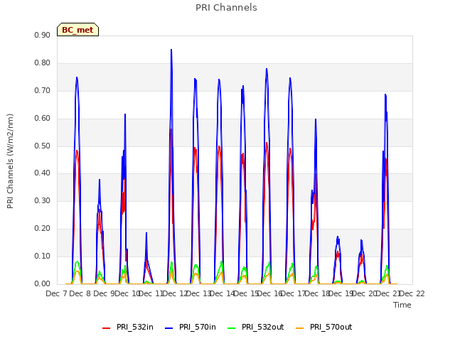Click the PRI_532in legend entry
455x341 pixels.
[x=128, y=328]
